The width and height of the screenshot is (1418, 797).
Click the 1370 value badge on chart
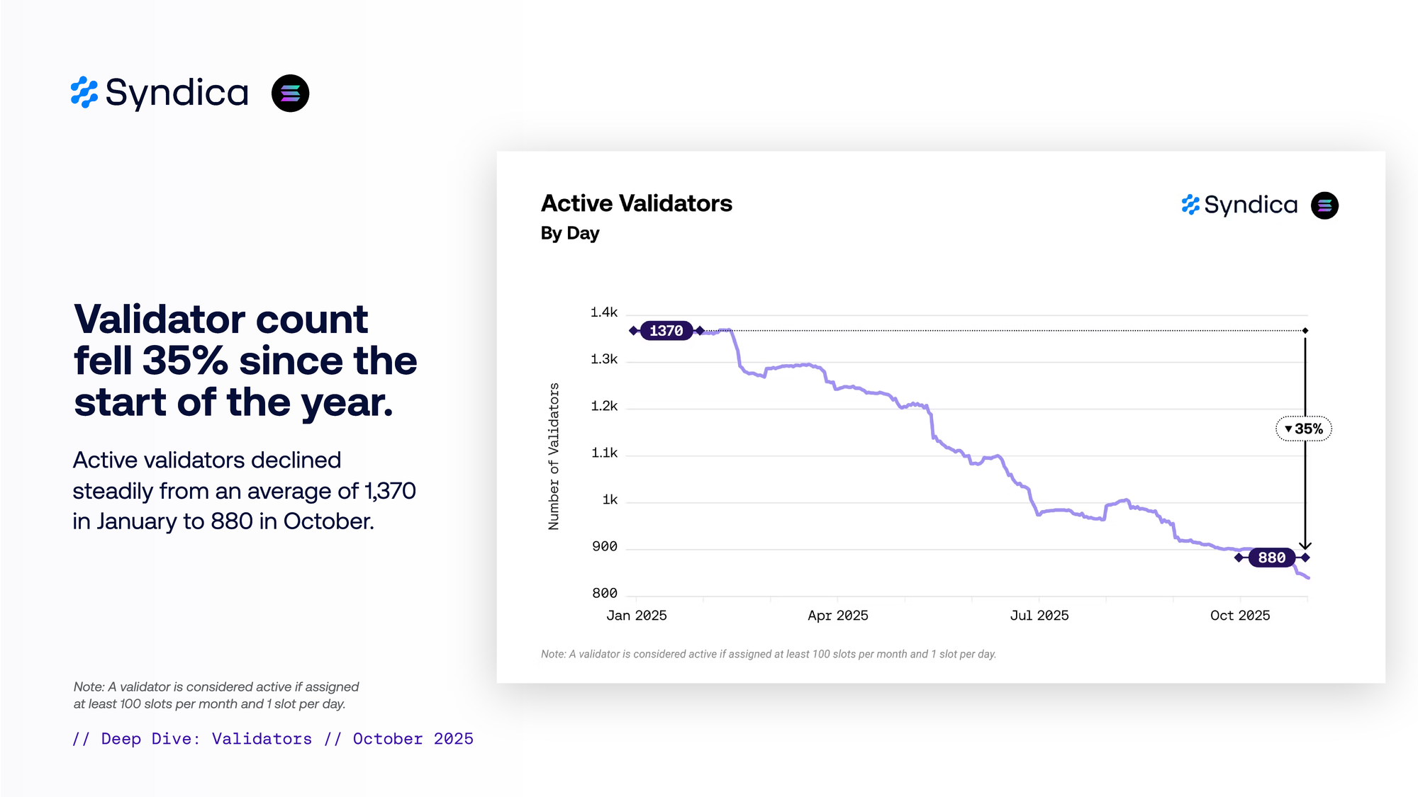pyautogui.click(x=666, y=331)
